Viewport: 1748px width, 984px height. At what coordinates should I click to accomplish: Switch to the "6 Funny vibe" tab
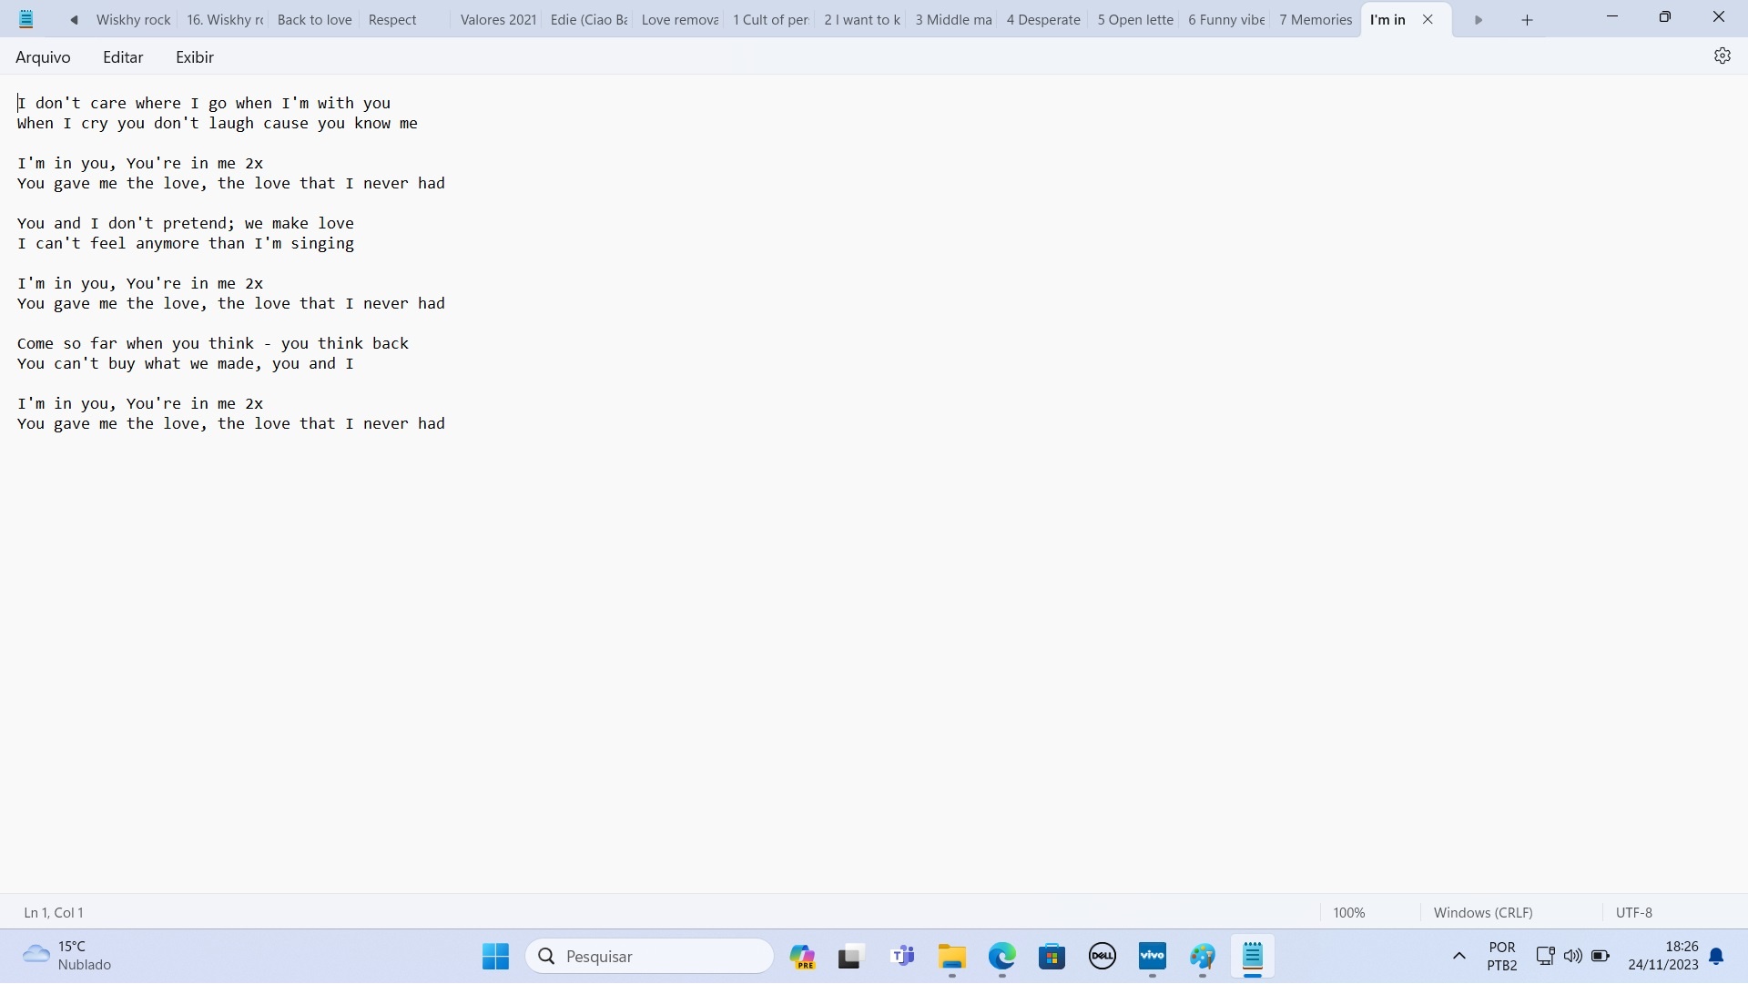1225,20
